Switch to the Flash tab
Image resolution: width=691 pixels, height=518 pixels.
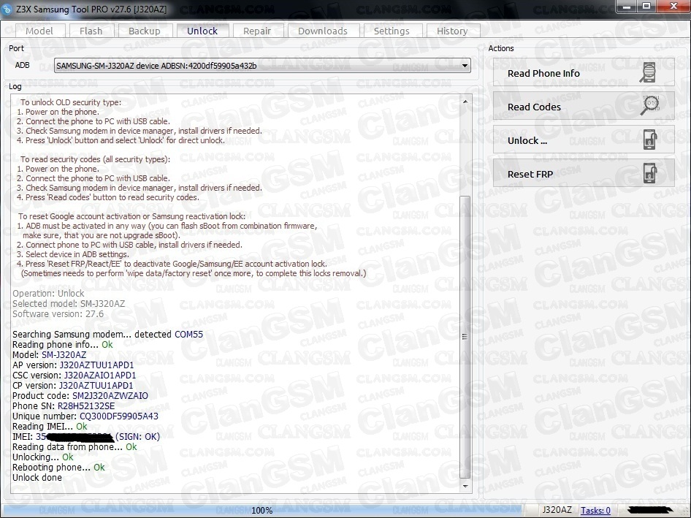click(x=91, y=31)
